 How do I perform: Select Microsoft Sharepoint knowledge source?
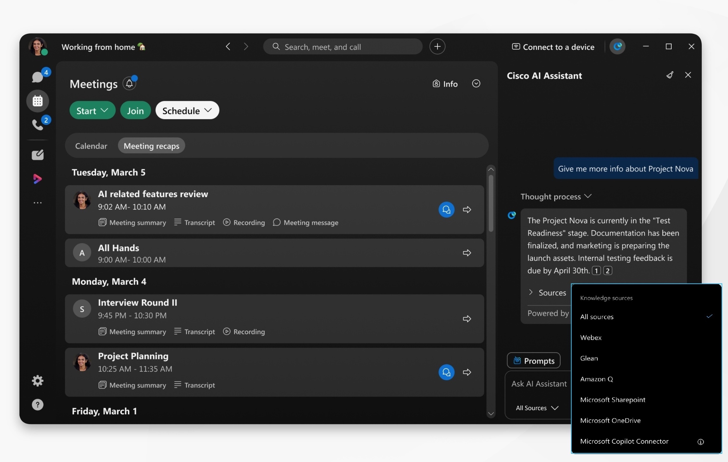click(646, 400)
